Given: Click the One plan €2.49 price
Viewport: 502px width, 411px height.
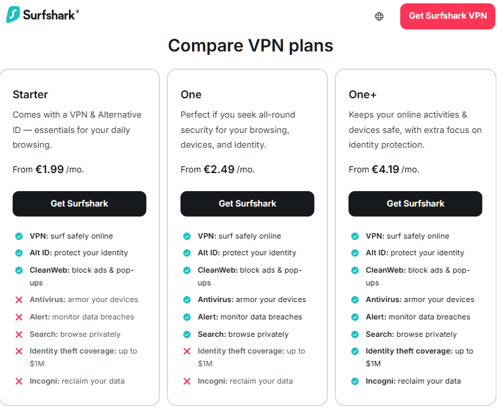Looking at the screenshot, I should (x=219, y=170).
